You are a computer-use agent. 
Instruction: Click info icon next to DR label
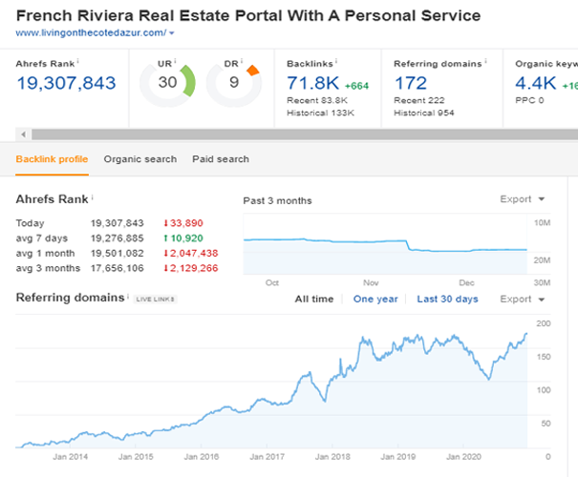pyautogui.click(x=242, y=61)
